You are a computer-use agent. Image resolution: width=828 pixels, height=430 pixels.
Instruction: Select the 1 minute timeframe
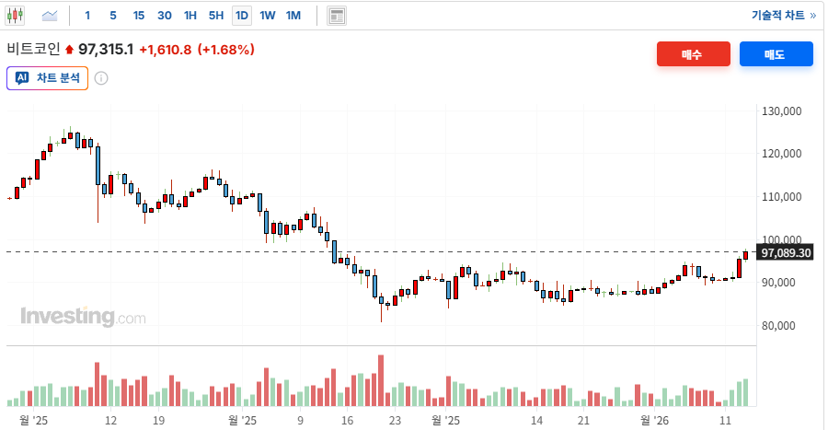coord(87,16)
